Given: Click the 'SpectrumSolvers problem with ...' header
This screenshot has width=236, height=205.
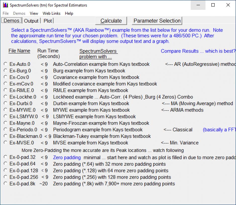Looking at the screenshot, I should [98, 54].
